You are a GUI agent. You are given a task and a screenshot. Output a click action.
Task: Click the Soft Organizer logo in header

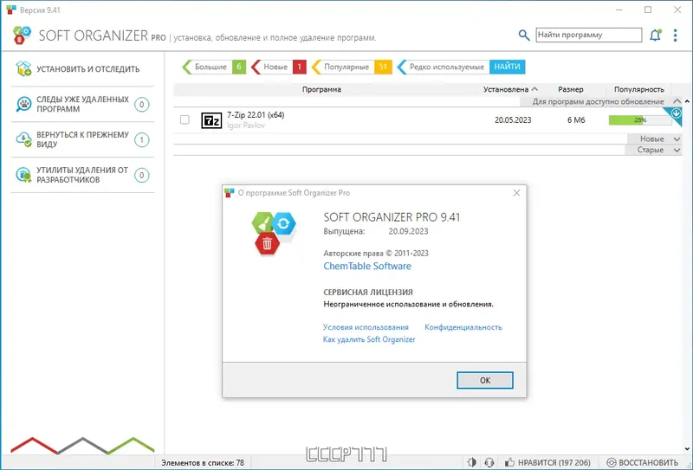coord(23,35)
